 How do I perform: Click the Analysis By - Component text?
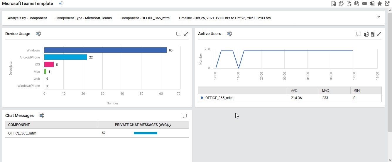coord(27,18)
